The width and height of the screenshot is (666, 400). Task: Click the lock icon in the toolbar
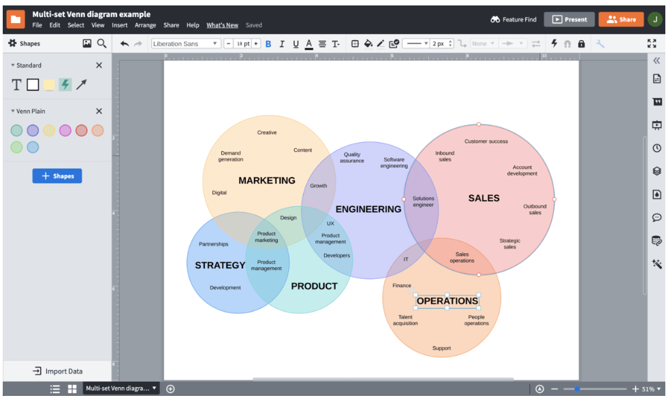click(581, 44)
